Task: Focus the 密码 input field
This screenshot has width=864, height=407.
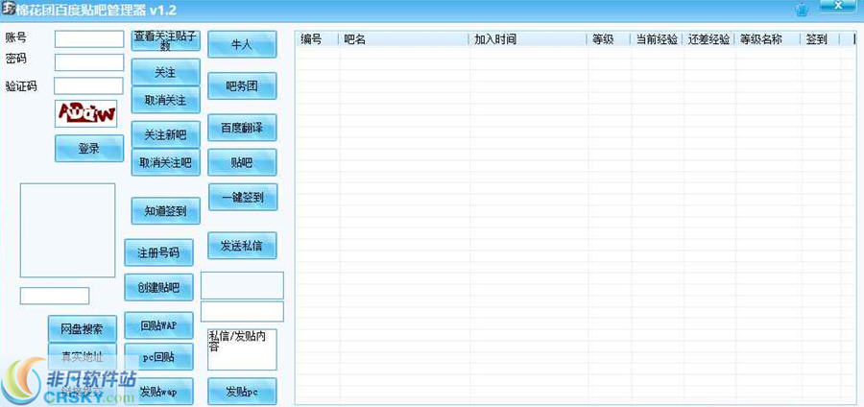Action: click(89, 62)
